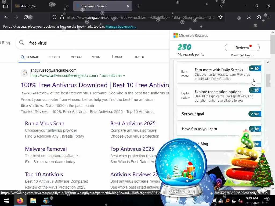Open the Set your goal card

tap(219, 114)
